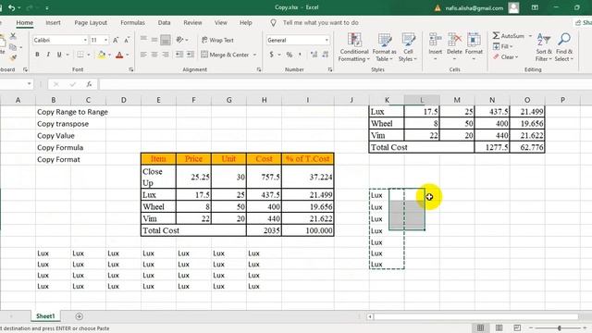Open Format as Table gallery
The image size is (592, 333).
[x=385, y=47]
